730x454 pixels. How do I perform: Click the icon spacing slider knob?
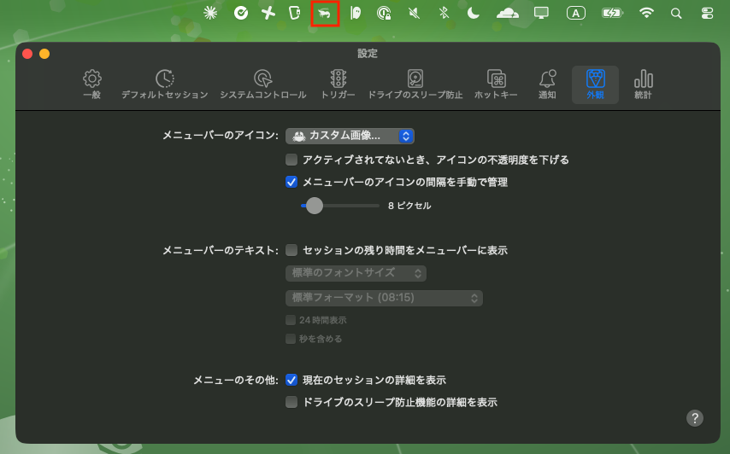(x=315, y=206)
